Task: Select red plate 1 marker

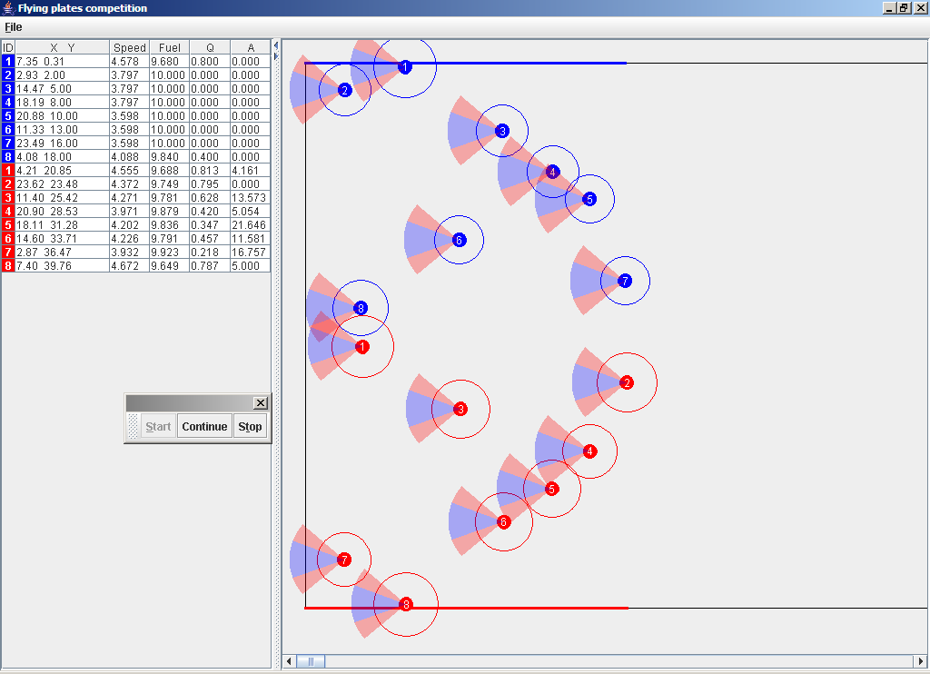Action: tap(362, 346)
